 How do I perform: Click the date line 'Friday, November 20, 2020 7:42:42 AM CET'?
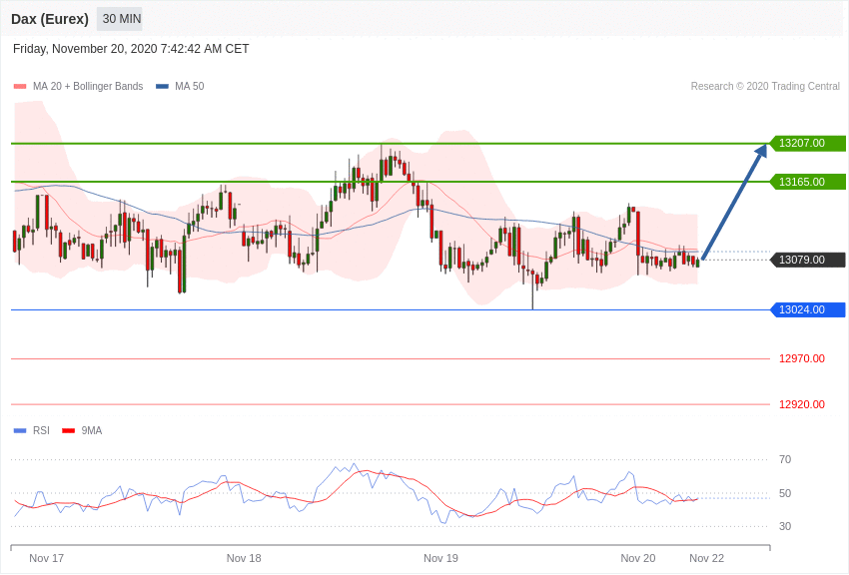131,49
